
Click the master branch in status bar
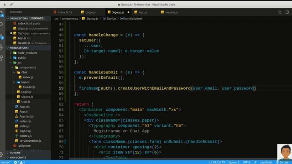pyautogui.click(x=5, y=162)
